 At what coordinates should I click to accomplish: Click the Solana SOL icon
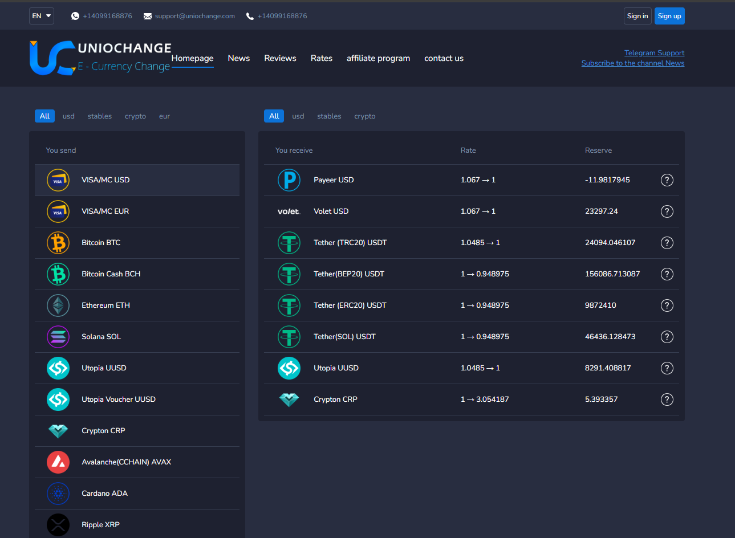click(x=58, y=337)
